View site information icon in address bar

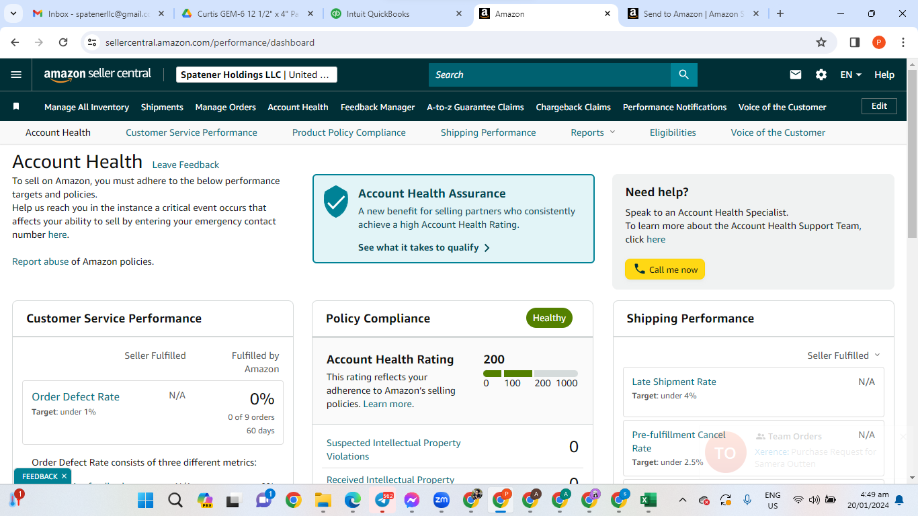(93, 42)
